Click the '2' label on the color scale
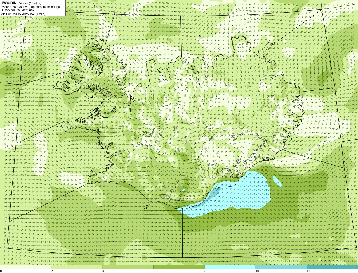This screenshot has width=358, height=273. [x=52, y=271]
